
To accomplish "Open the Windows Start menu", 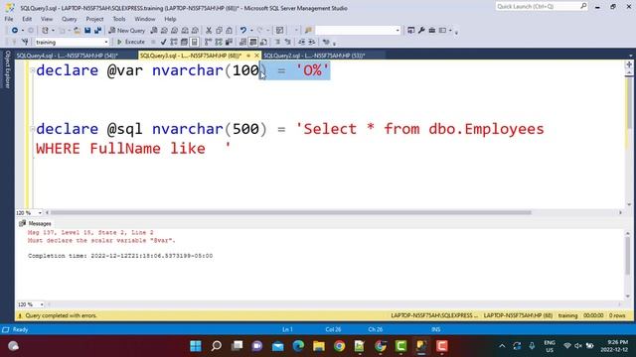I will [x=196, y=346].
